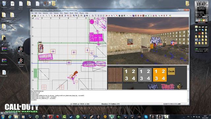Select the green stairs brush in 2D view

35,73
